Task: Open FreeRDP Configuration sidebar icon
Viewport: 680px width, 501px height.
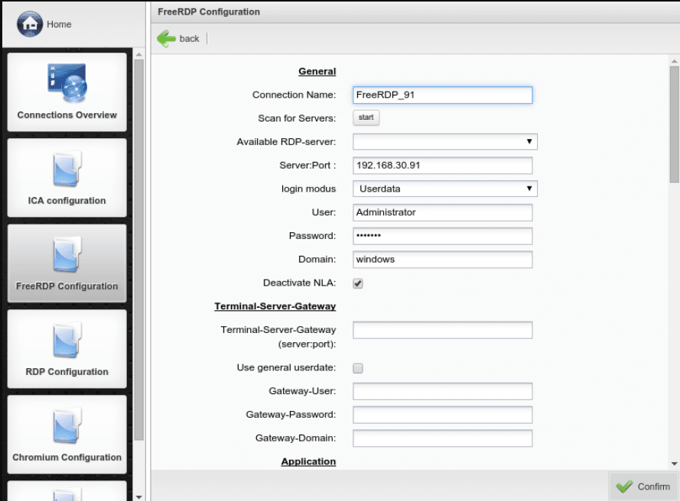Action: [x=67, y=255]
